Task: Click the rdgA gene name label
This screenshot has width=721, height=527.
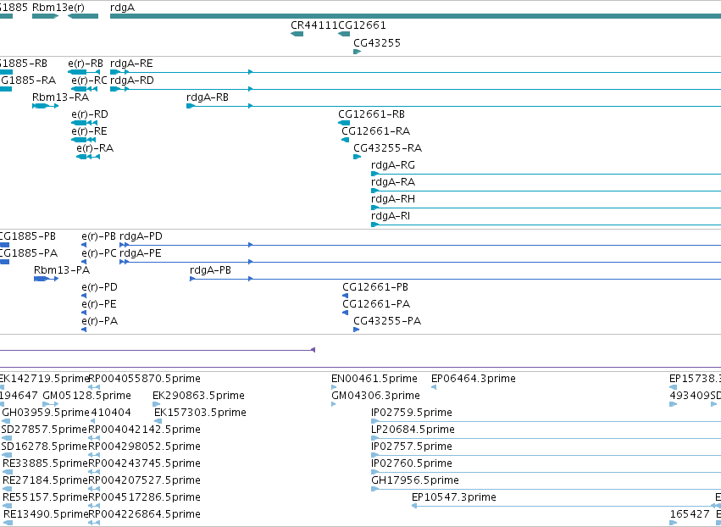Action: (122, 8)
